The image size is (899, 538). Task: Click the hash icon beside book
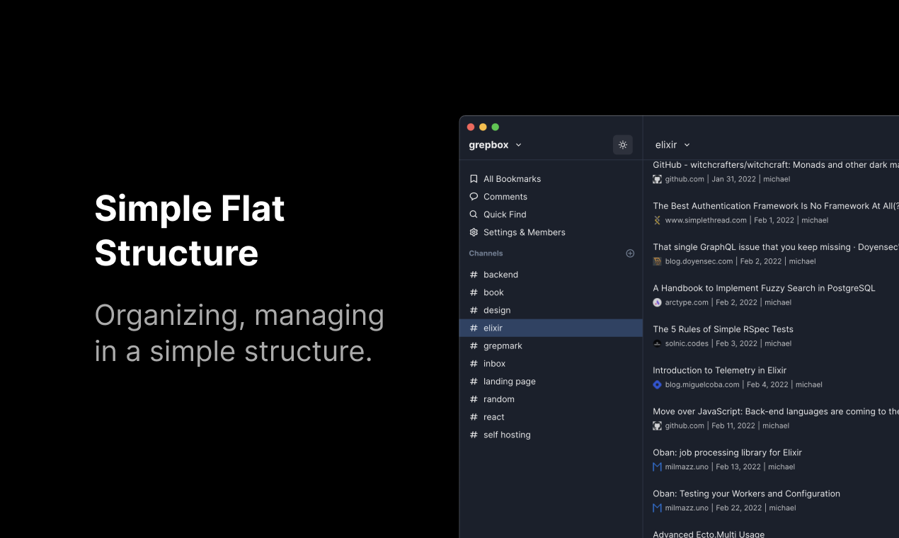(474, 292)
